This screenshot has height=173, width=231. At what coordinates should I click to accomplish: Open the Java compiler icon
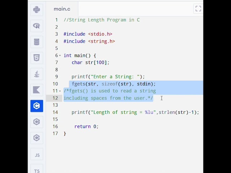click(37, 74)
